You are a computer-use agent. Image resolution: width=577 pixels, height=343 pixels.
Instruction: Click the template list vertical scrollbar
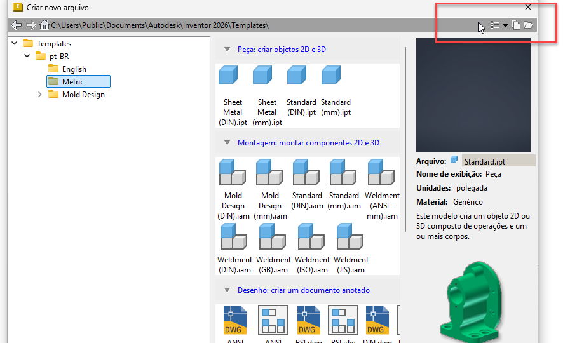click(x=405, y=139)
